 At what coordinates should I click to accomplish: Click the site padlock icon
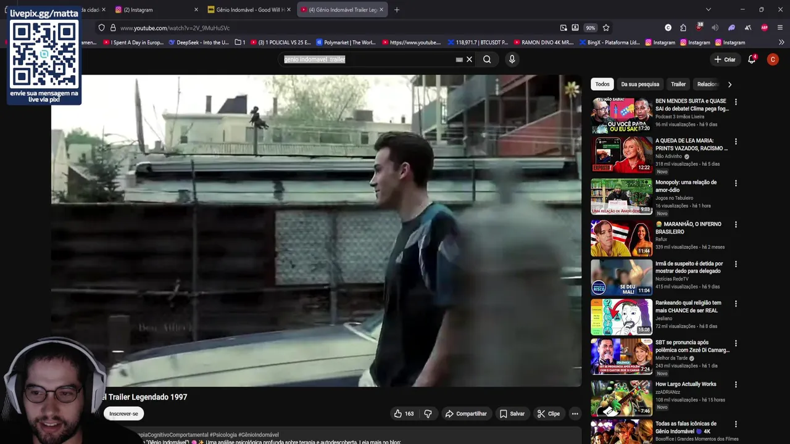point(113,28)
